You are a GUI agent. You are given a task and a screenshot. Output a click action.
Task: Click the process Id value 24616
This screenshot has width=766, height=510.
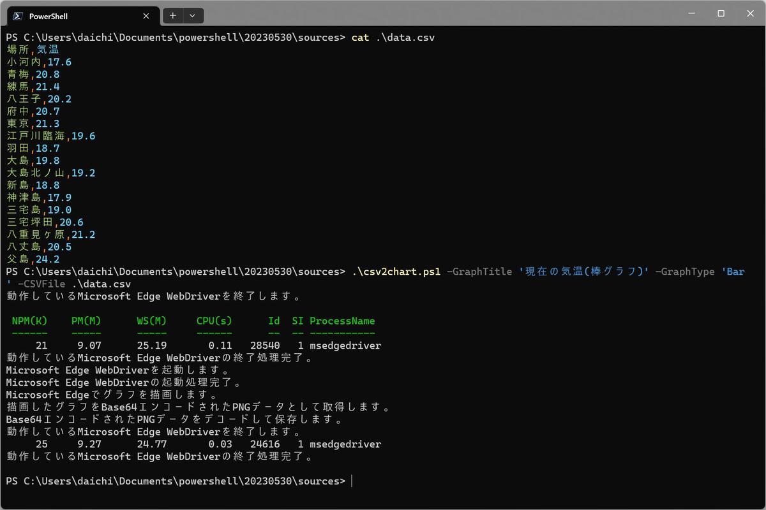click(x=265, y=444)
